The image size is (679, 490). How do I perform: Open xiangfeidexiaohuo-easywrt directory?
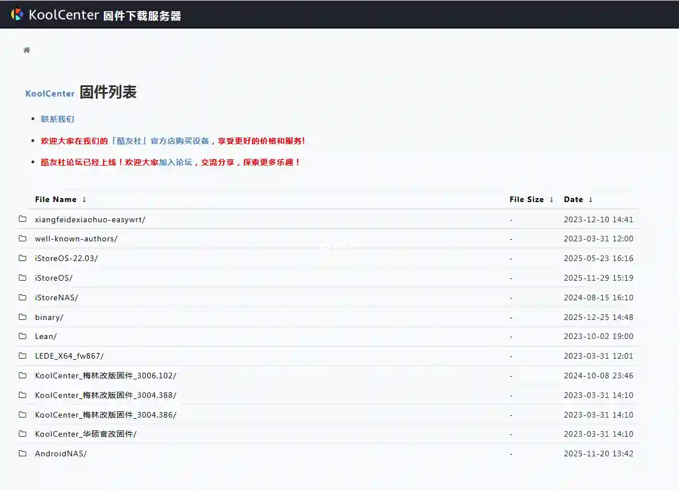click(x=90, y=219)
